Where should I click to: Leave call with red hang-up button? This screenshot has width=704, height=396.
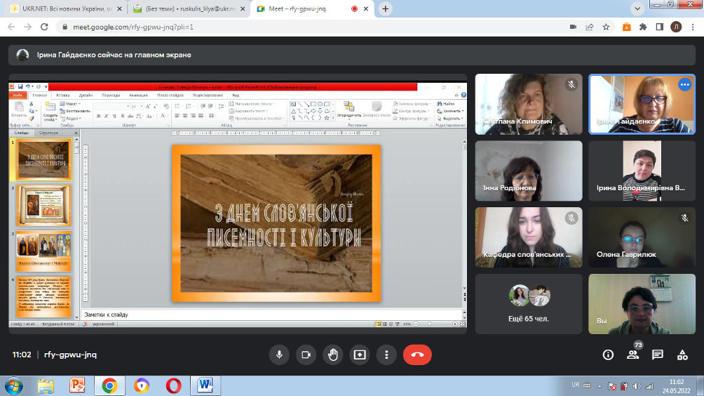(x=417, y=355)
